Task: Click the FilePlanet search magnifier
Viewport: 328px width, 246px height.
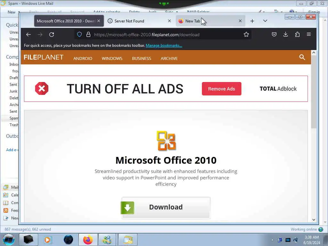Action: point(302,57)
